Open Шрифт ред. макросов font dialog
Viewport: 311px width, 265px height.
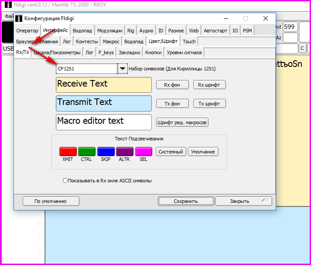coord(182,122)
